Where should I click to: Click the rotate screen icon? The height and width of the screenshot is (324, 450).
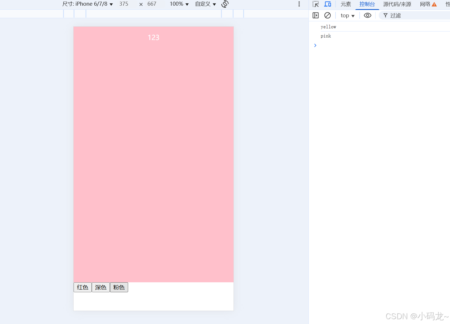click(225, 4)
